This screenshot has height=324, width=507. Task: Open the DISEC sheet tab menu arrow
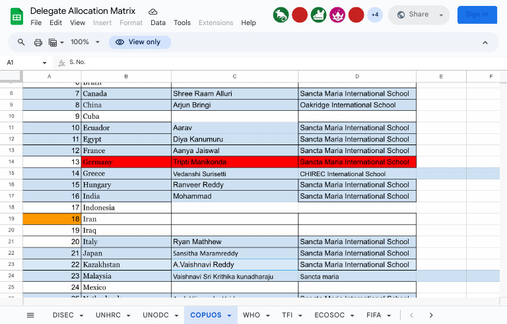click(x=81, y=315)
